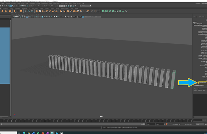This screenshot has width=207, height=134.
Task: Click the Undo arrow in status line
Action: pyautogui.click(x=1, y=6)
